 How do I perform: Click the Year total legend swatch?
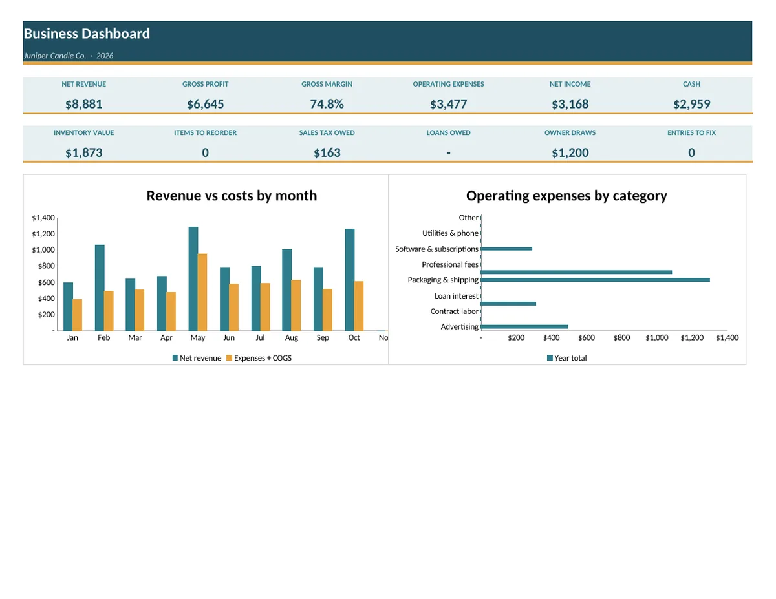(x=550, y=358)
